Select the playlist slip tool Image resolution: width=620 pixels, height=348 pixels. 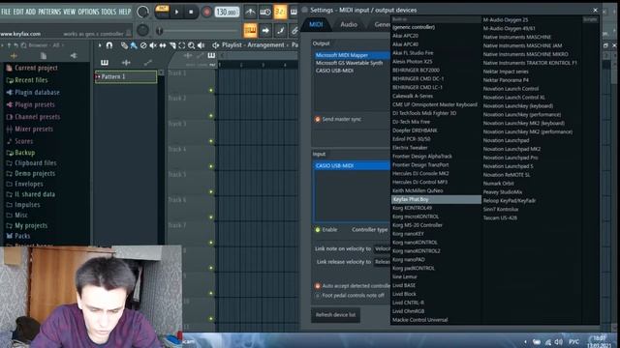[x=163, y=45]
